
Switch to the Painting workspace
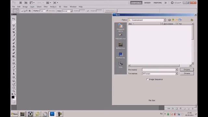tap(158, 3)
